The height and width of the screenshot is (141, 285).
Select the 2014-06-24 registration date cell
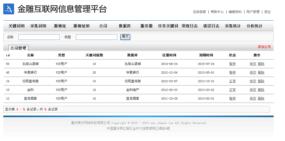coord(169,64)
